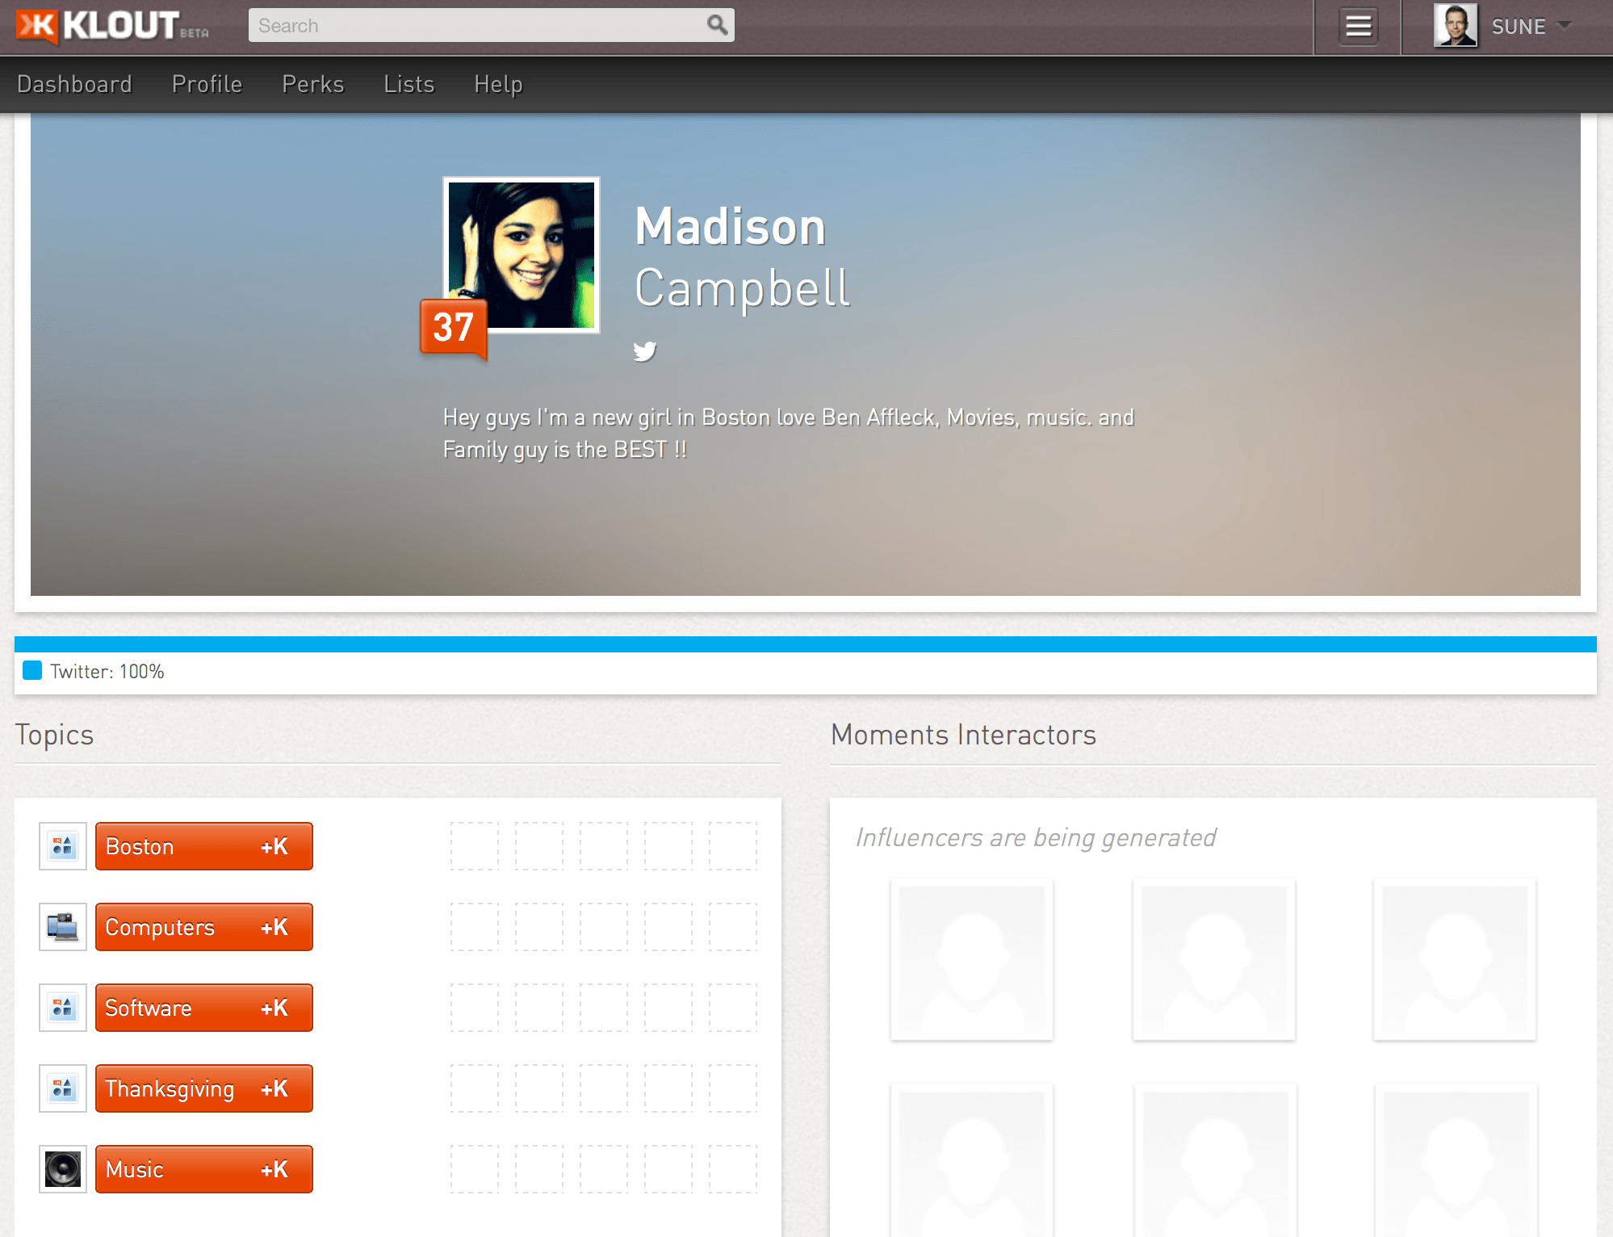Image resolution: width=1613 pixels, height=1237 pixels.
Task: Click the Thanksgiving topic icon
Action: pos(62,1088)
